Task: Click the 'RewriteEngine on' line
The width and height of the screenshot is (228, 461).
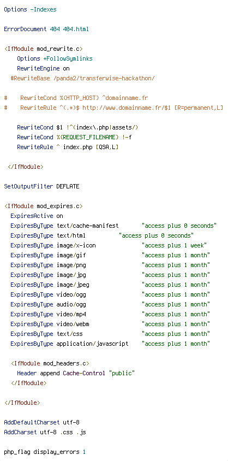Action: 43,68
